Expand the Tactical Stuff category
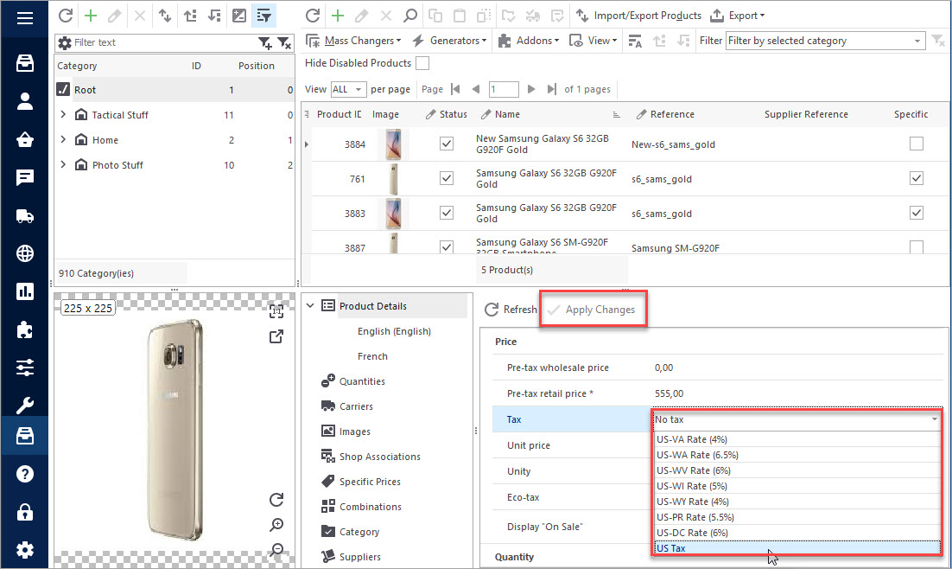This screenshot has height=569, width=952. [x=63, y=114]
